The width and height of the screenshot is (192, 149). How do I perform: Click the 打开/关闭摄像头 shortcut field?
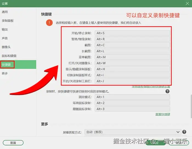(132, 63)
